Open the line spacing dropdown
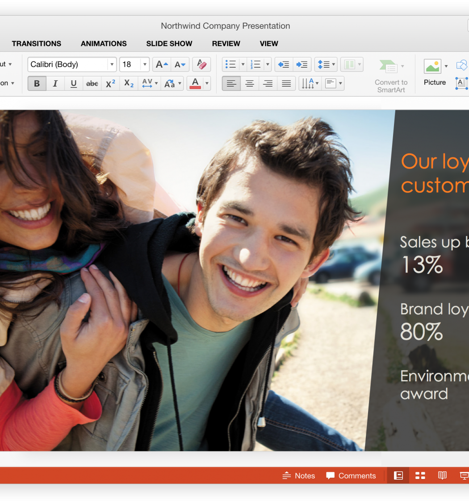The height and width of the screenshot is (503, 469). [x=326, y=65]
